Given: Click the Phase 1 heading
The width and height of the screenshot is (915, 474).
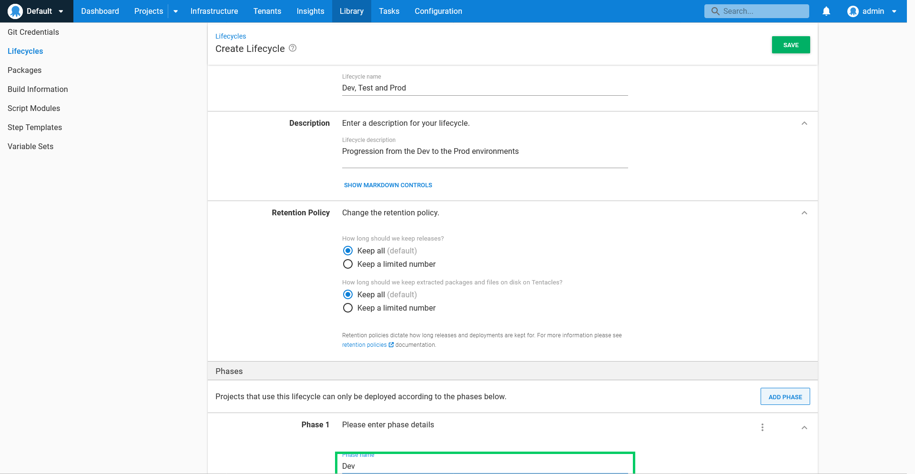Looking at the screenshot, I should 315,425.
